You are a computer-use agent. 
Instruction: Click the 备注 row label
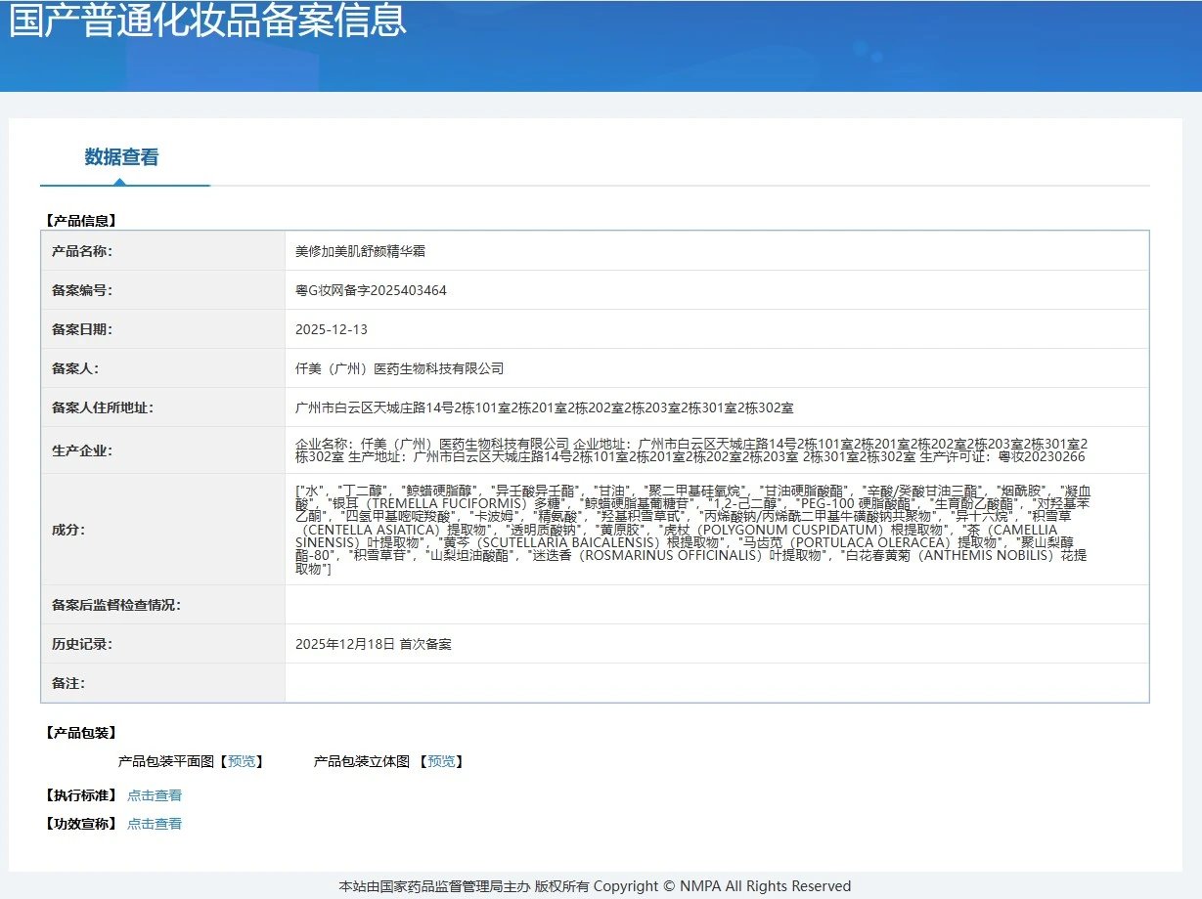click(x=68, y=683)
